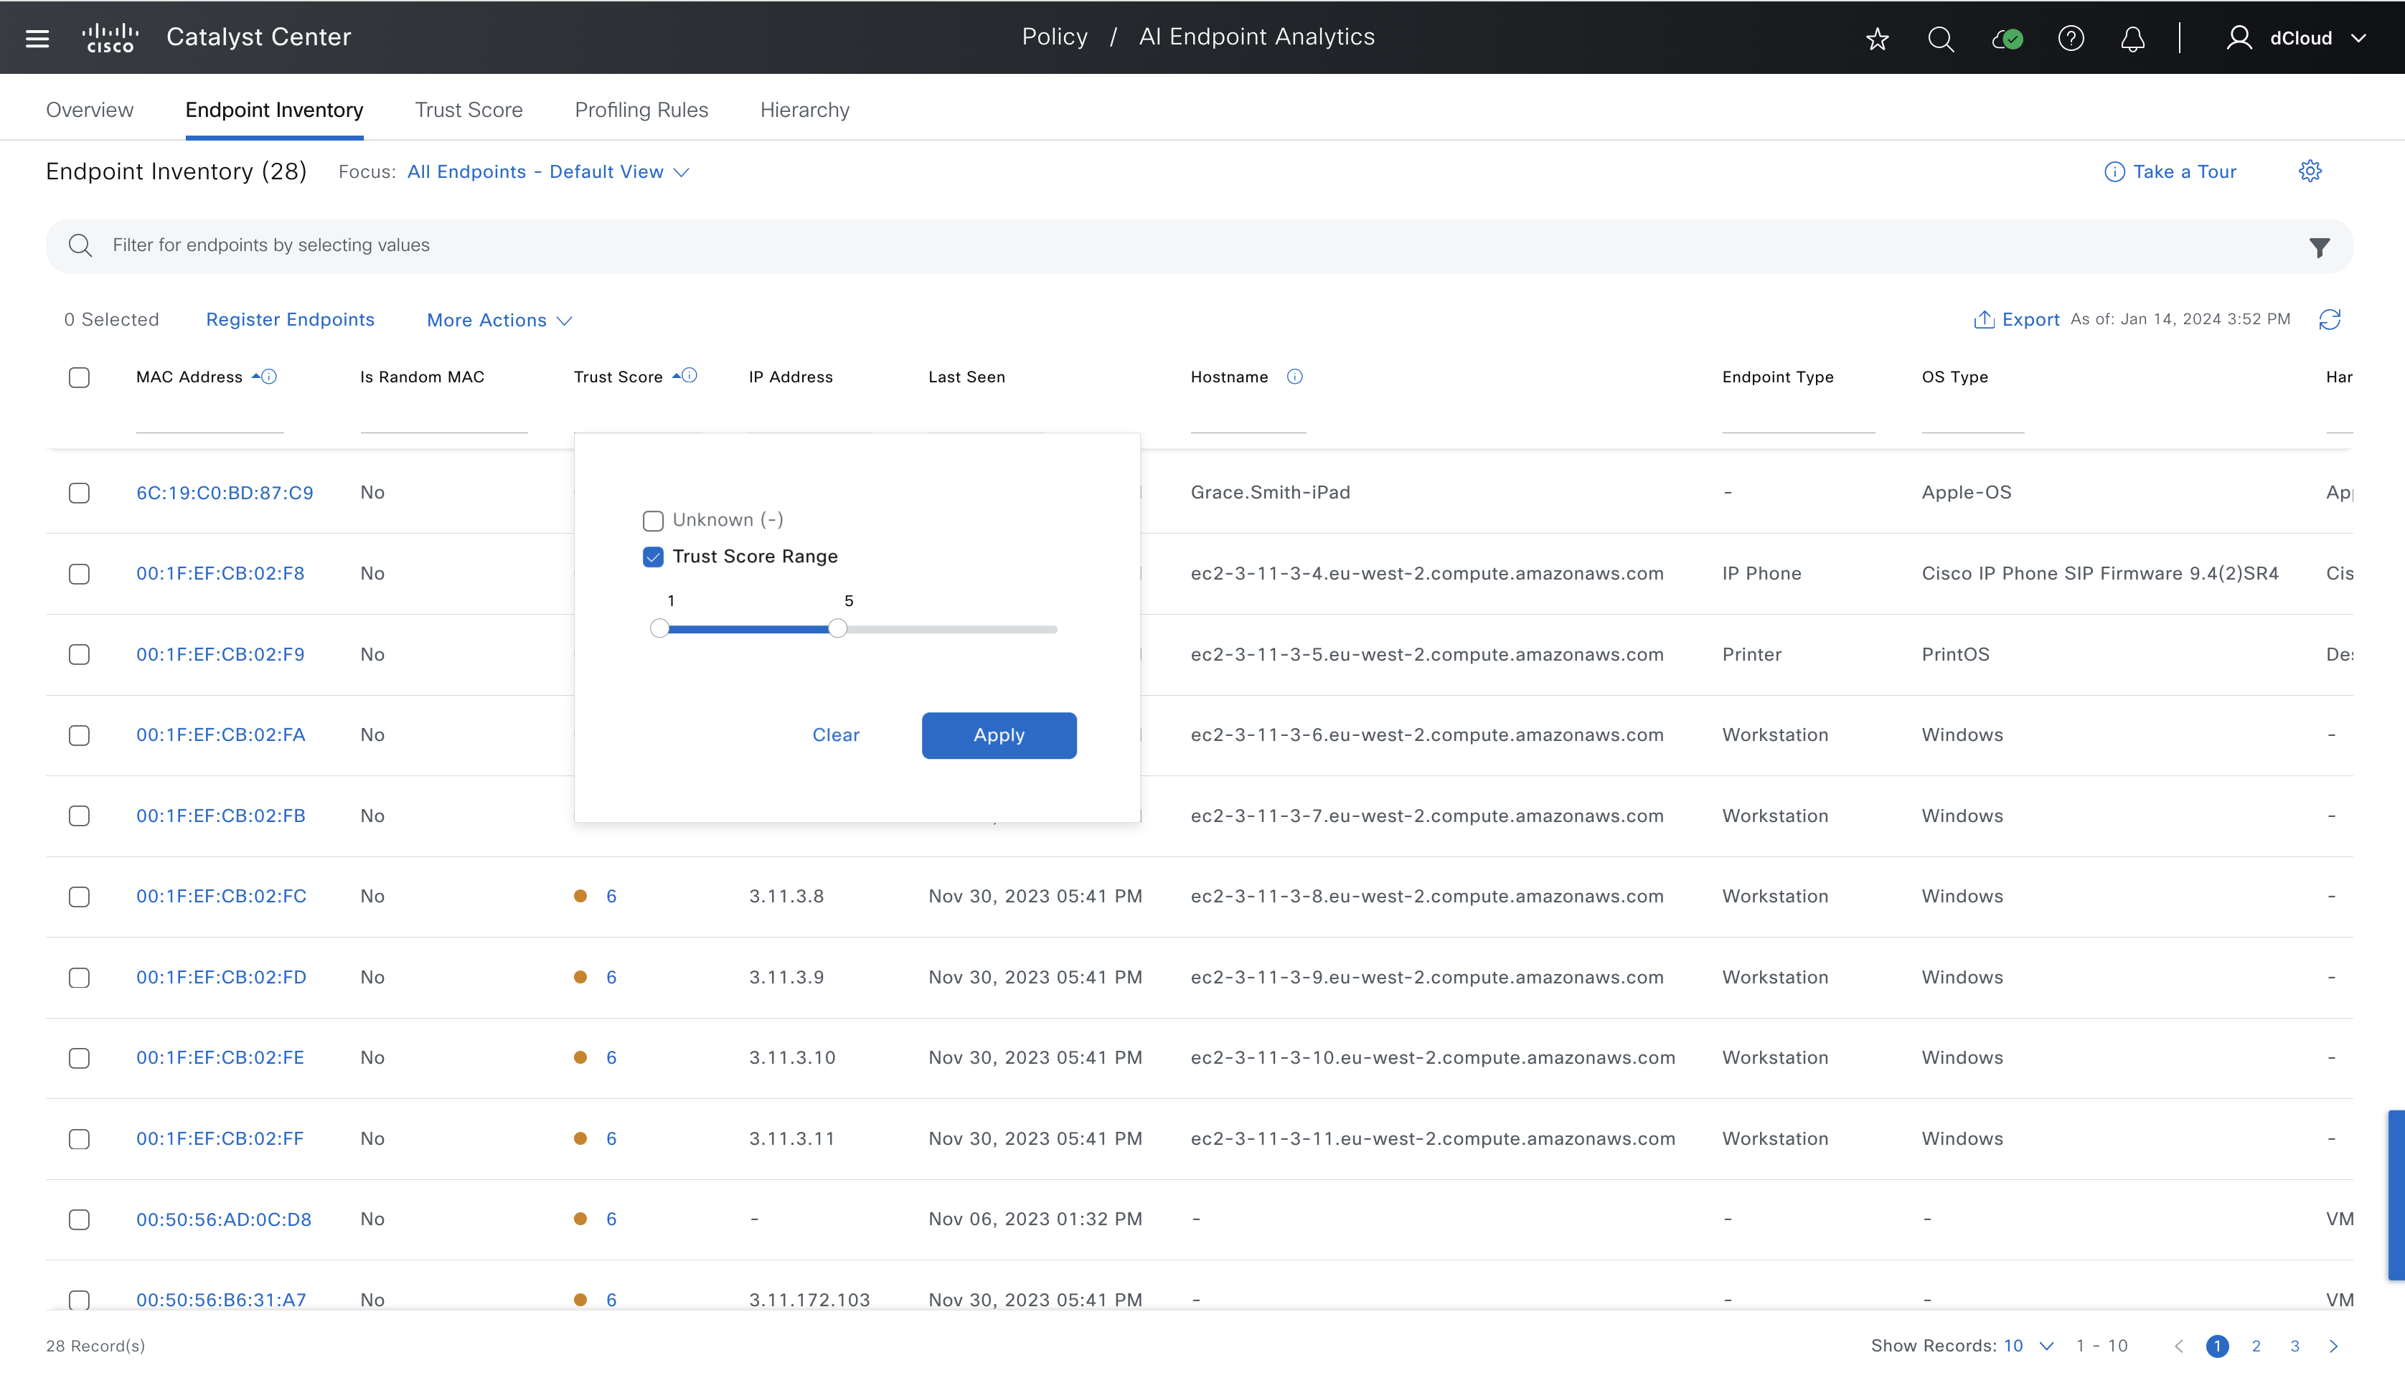Click the endpoint filter search field
2405x1383 pixels.
[1199, 246]
